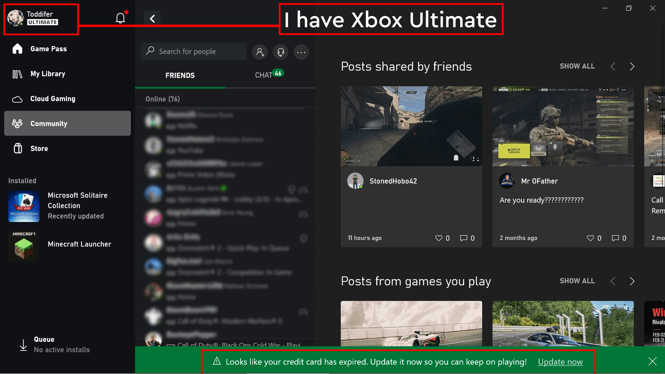Next posts from games you play
Screen dimensions: 665x374
(632, 281)
